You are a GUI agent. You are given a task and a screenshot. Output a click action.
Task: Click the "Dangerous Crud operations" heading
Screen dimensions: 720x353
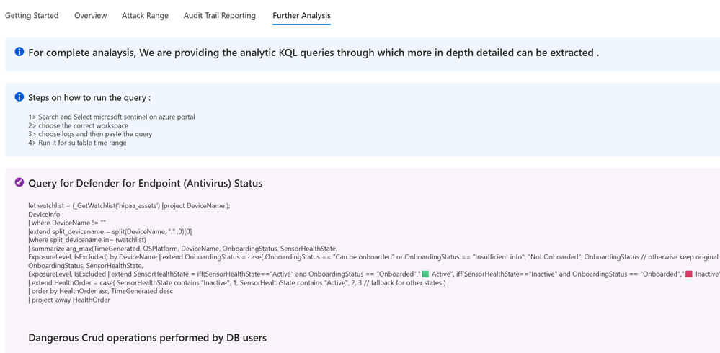click(147, 337)
